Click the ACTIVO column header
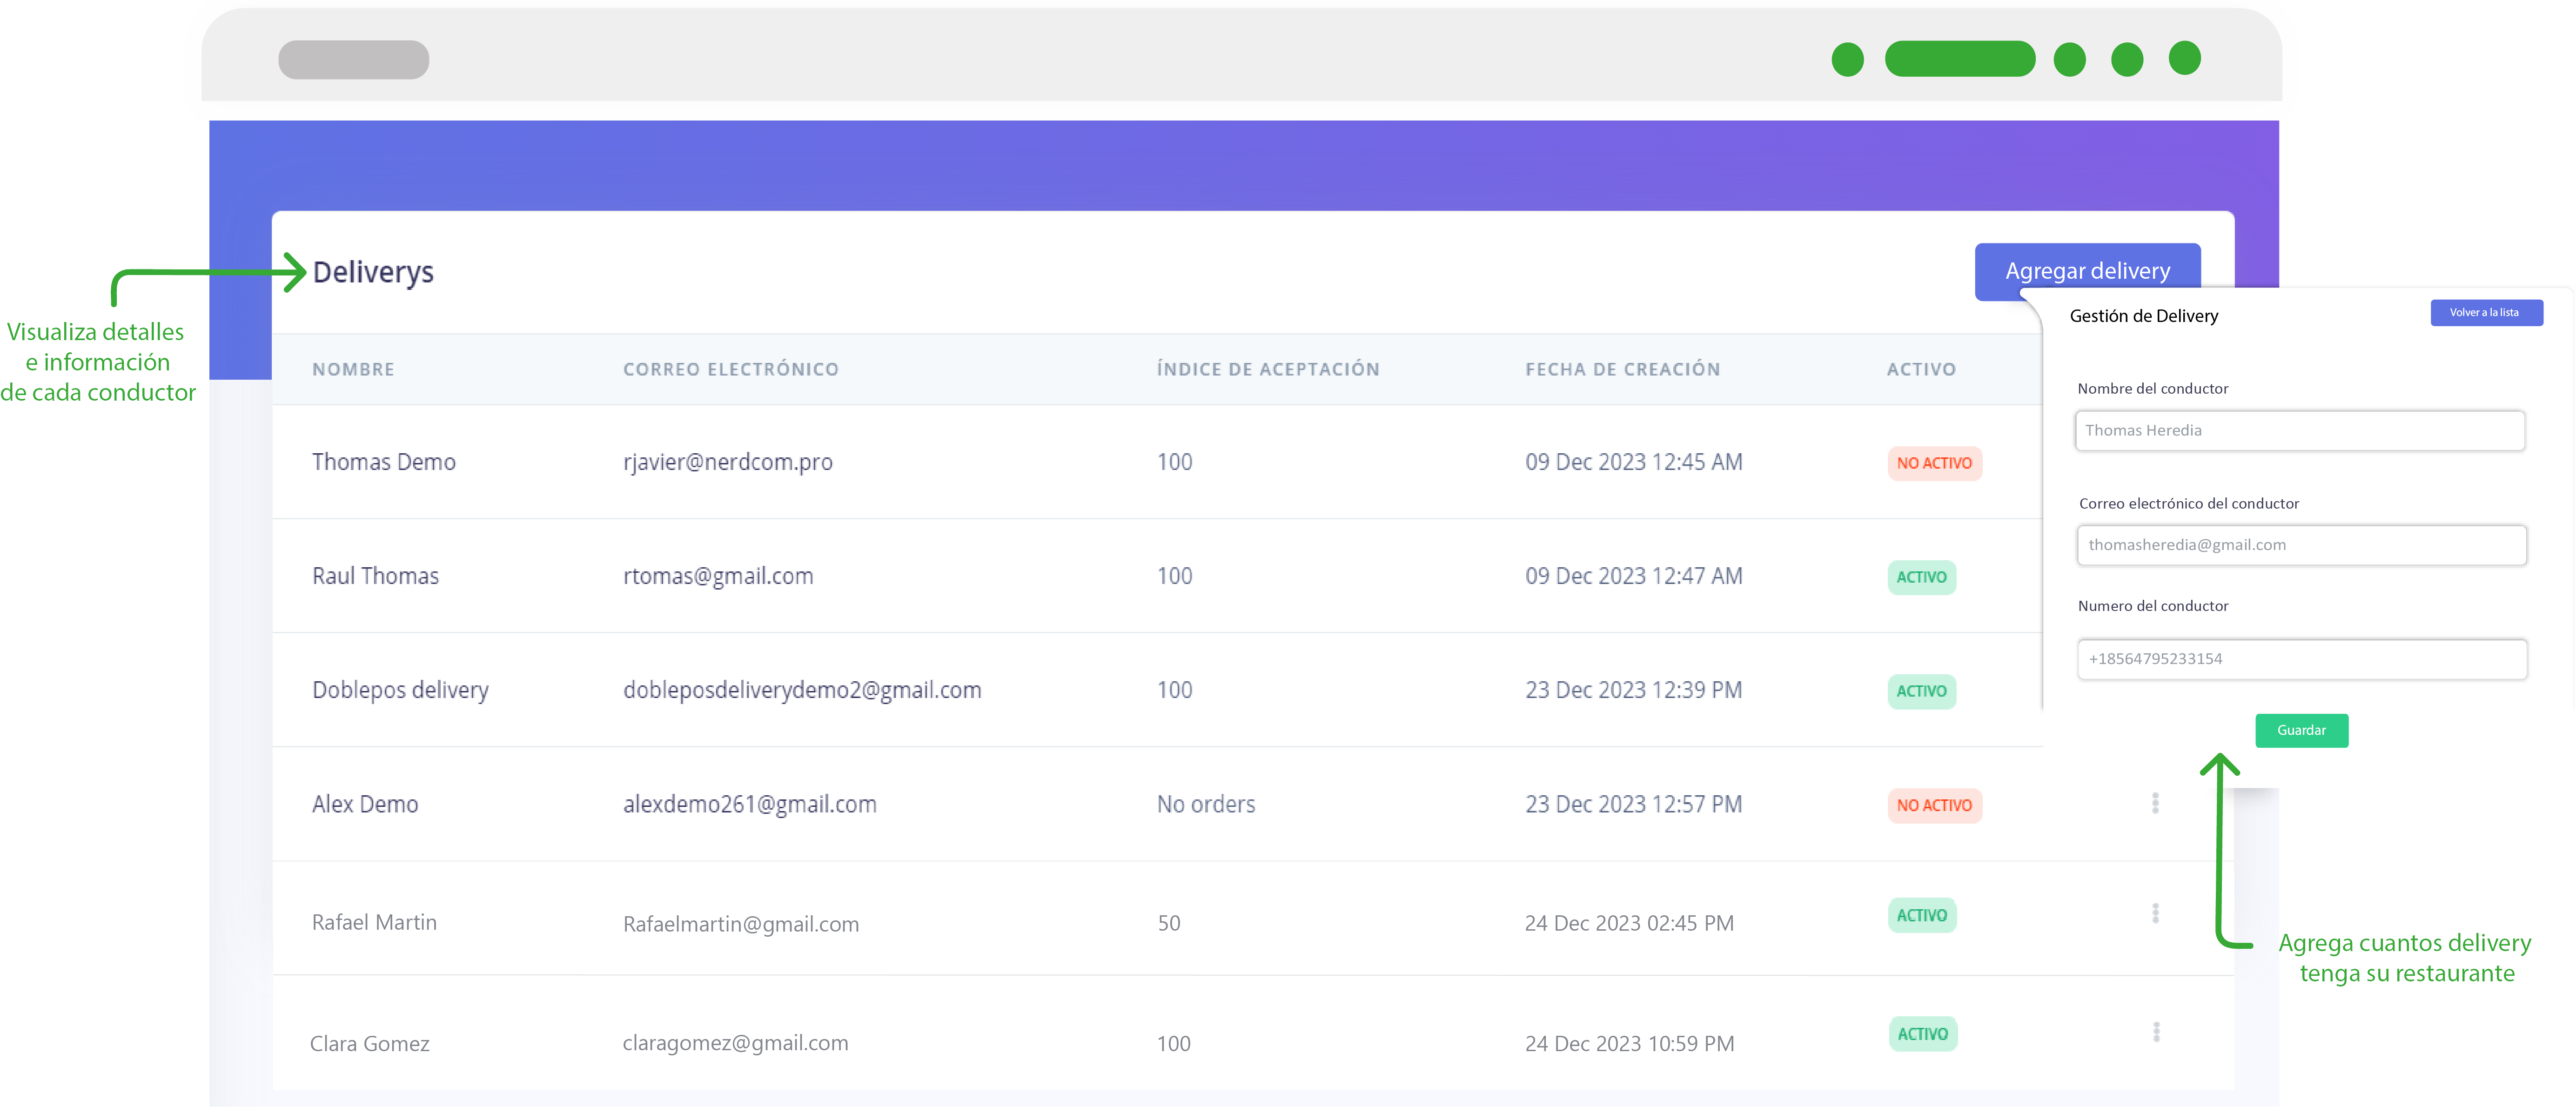This screenshot has height=1107, width=2576. pos(1921,369)
